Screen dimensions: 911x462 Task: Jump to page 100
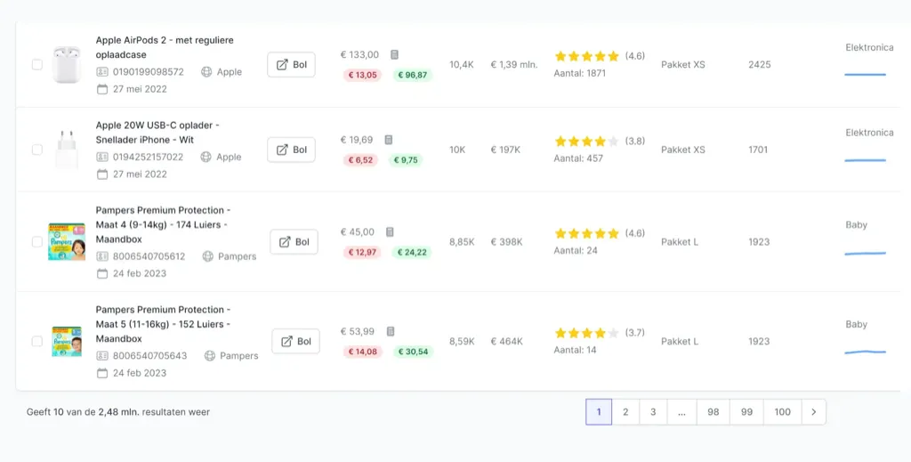point(782,412)
